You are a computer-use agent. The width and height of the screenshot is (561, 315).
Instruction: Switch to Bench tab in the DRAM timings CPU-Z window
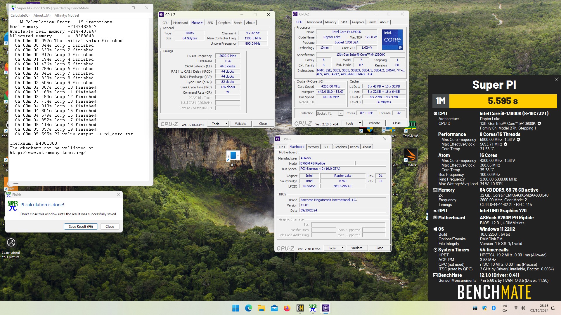pyautogui.click(x=238, y=23)
